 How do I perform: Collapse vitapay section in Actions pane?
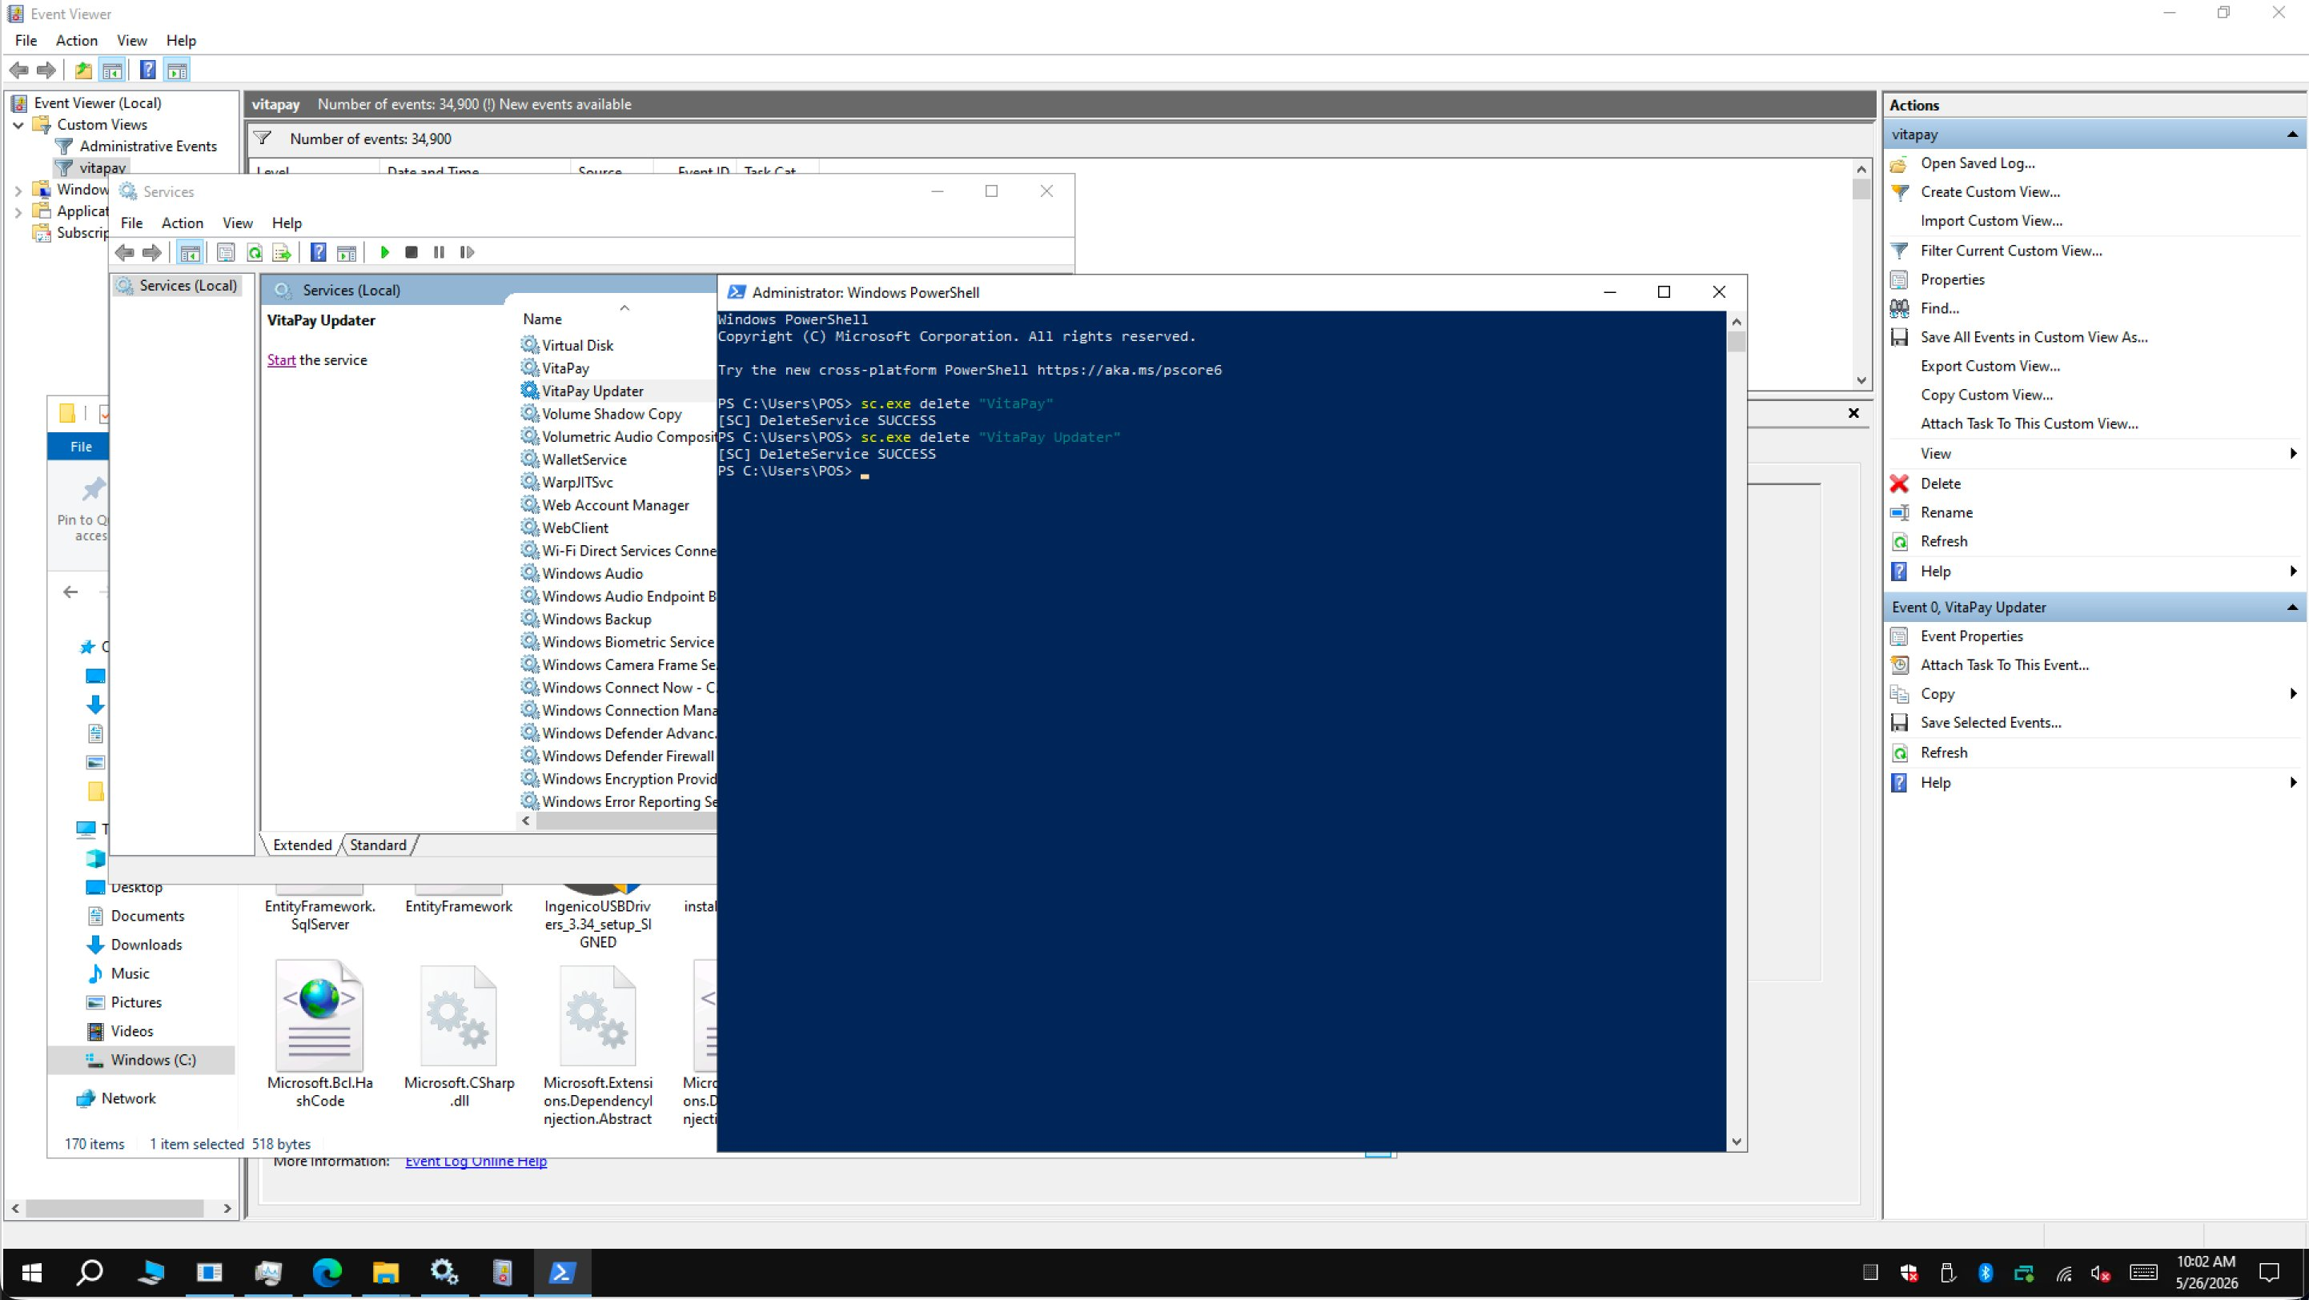point(2292,134)
